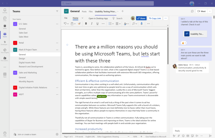Open the Usability Tes... file card
This screenshot has width=215, height=138.
tap(195, 34)
